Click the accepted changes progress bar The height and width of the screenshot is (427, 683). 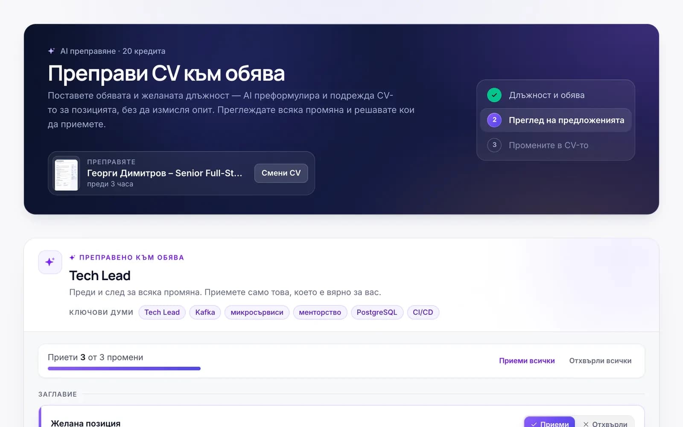click(124, 369)
